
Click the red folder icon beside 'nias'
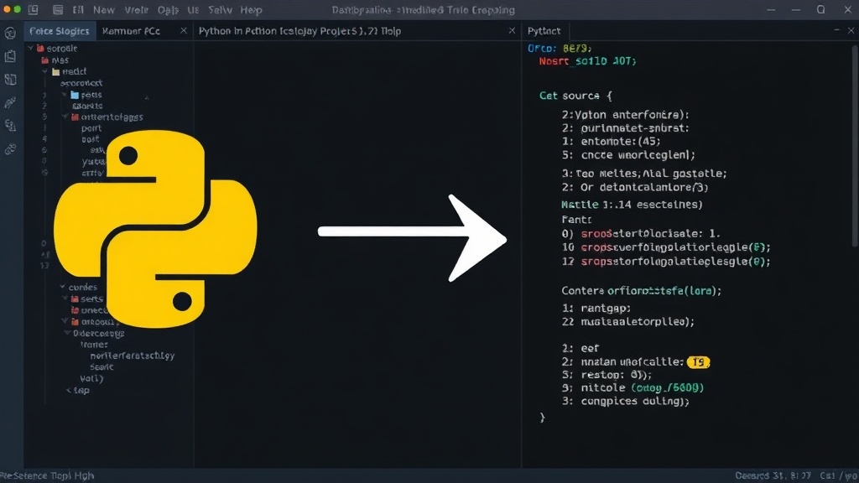(x=45, y=60)
